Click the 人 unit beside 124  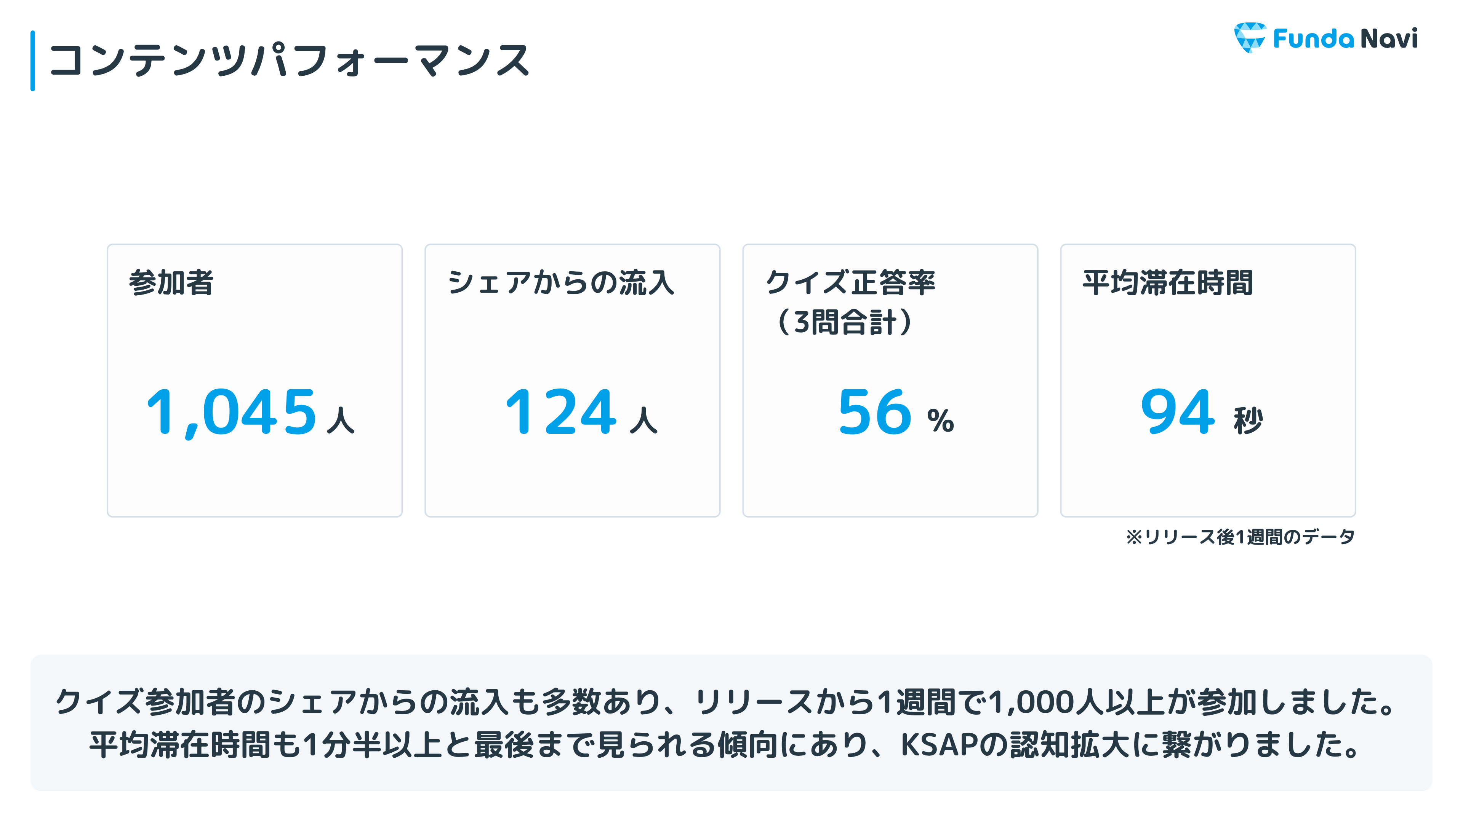click(x=643, y=421)
